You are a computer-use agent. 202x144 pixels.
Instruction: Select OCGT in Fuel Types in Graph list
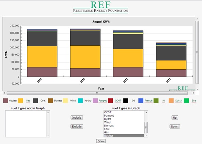click(x=124, y=112)
